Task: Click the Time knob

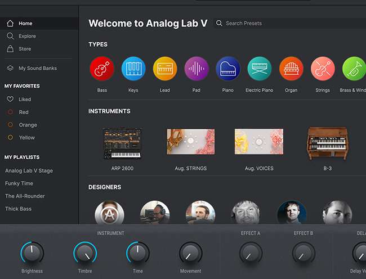Action: 138,253
